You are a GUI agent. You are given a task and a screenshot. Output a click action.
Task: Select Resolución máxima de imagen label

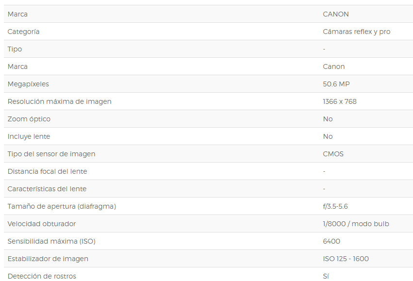coord(60,101)
